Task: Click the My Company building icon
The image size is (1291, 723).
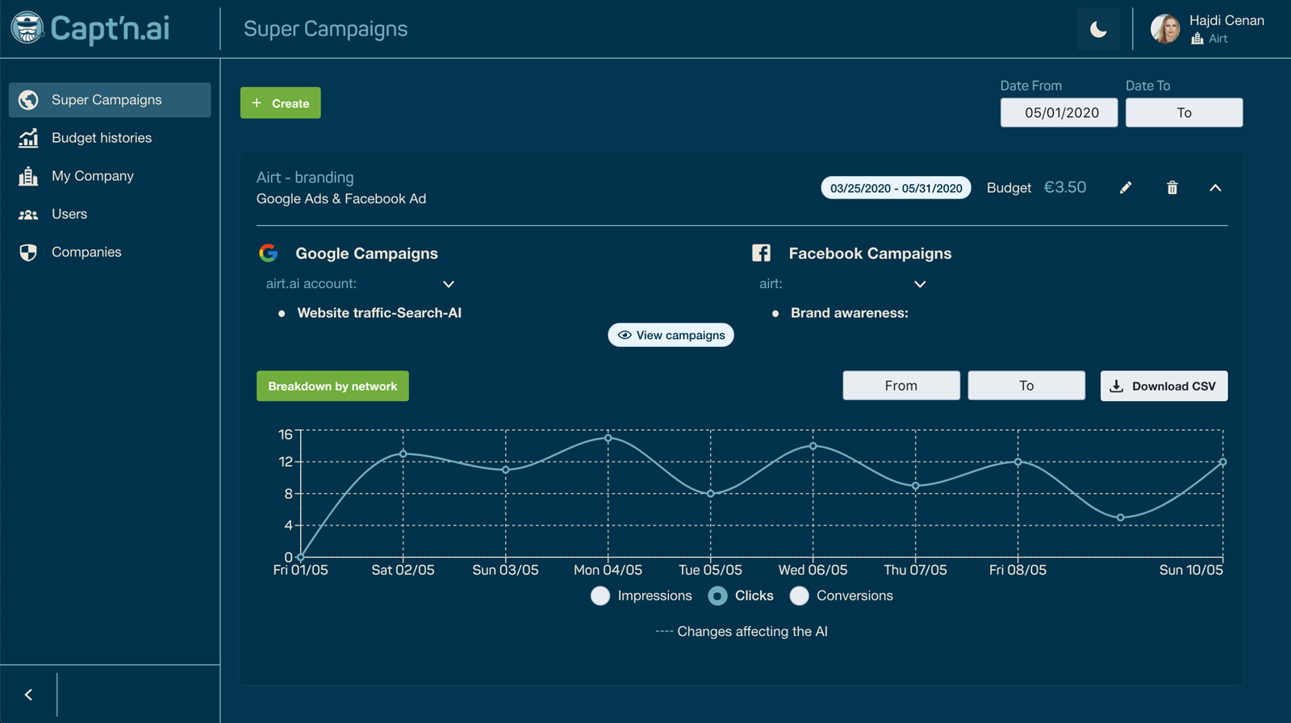Action: [x=28, y=176]
